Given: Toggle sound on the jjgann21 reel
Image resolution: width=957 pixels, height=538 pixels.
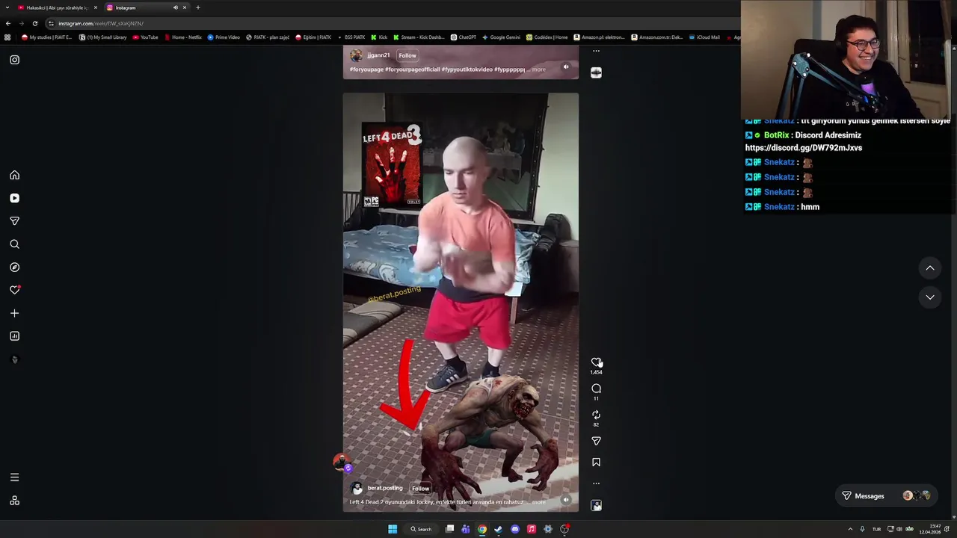Looking at the screenshot, I should pos(566,67).
